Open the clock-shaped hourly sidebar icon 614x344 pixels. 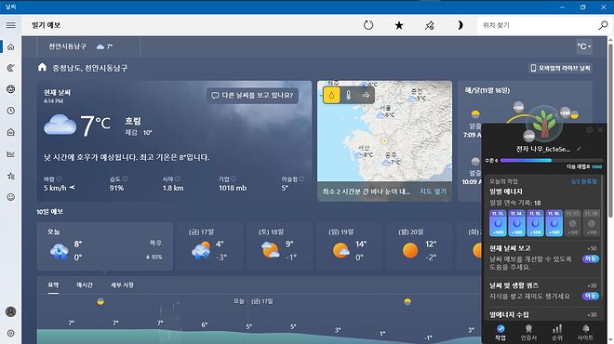click(x=10, y=111)
